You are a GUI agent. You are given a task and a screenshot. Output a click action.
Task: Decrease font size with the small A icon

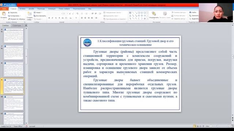(x=73, y=13)
